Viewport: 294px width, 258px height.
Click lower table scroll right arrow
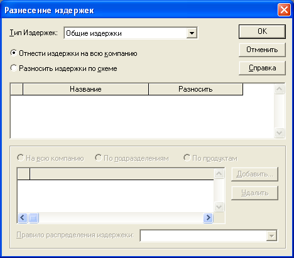click(x=208, y=218)
